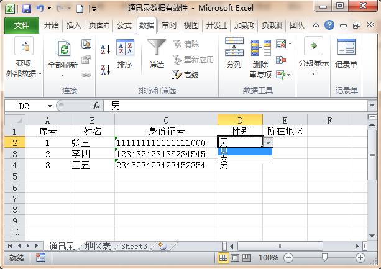Switch to the 地区表 sheet tab
Image resolution: width=381 pixels, height=269 pixels.
[98, 247]
